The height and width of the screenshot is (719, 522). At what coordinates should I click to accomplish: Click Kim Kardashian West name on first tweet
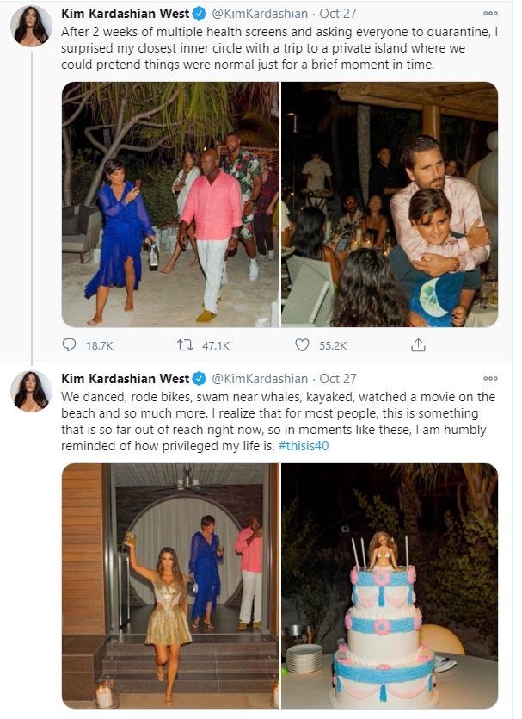click(124, 14)
